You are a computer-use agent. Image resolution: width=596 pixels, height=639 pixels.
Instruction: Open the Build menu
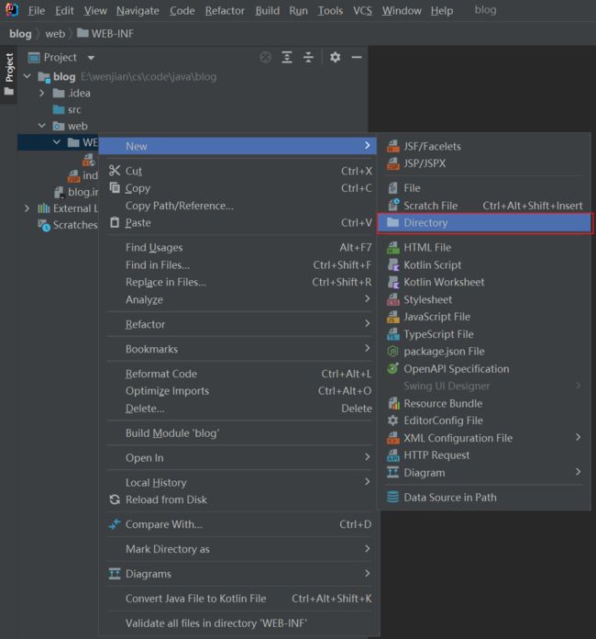268,11
